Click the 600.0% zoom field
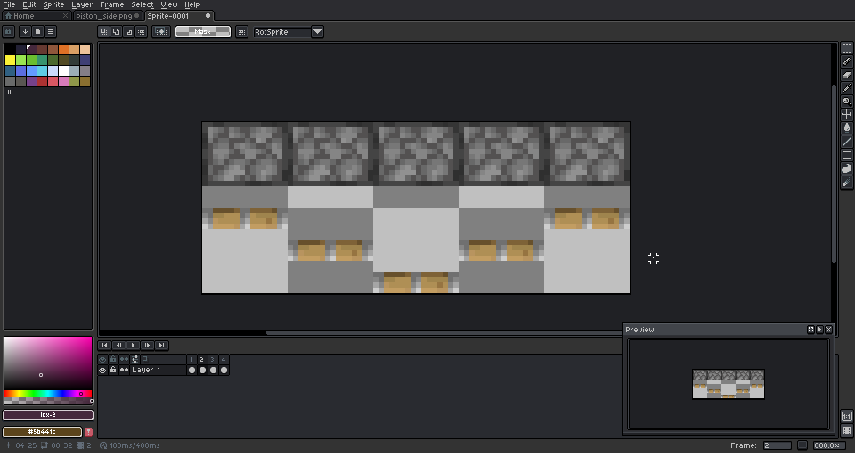This screenshot has height=453, width=855. point(830,445)
